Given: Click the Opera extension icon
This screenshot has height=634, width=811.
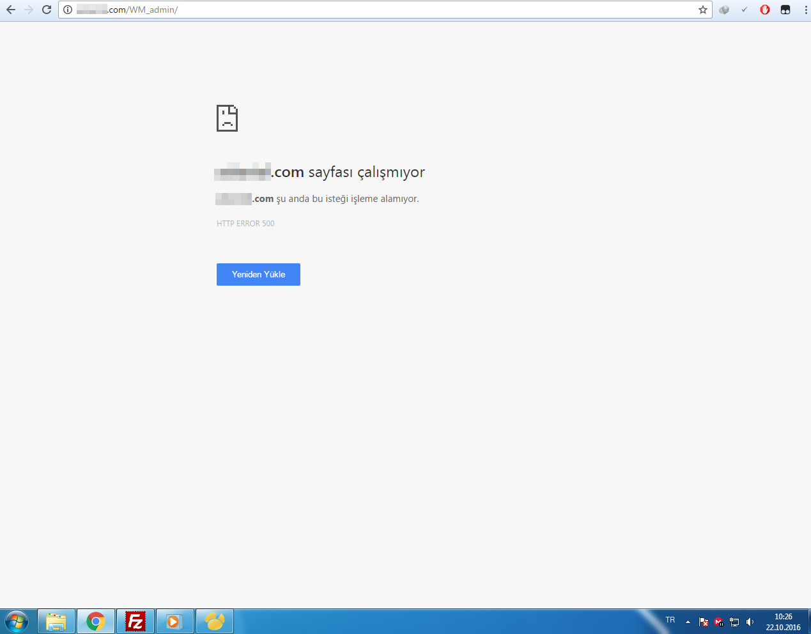Looking at the screenshot, I should pyautogui.click(x=765, y=10).
